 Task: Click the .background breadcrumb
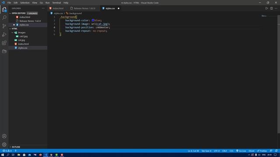coord(75,14)
